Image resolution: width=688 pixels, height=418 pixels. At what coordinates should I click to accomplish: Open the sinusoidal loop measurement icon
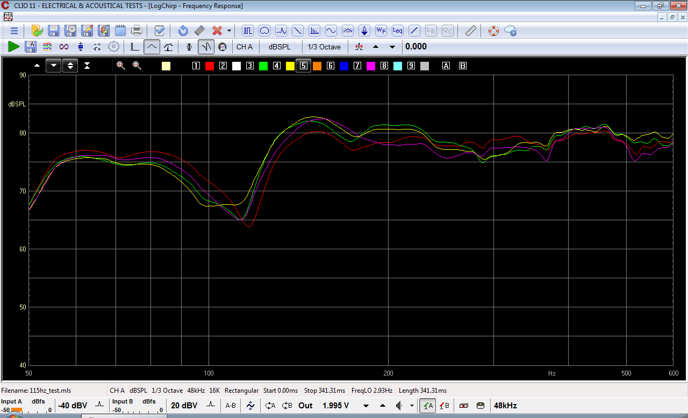[264, 31]
